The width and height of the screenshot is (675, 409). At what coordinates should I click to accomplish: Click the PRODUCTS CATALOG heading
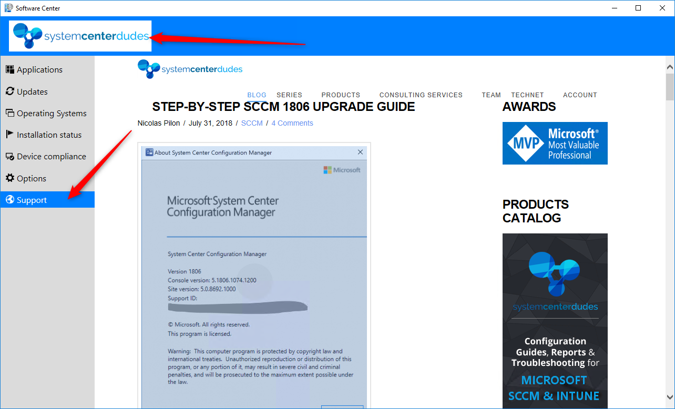coord(536,211)
